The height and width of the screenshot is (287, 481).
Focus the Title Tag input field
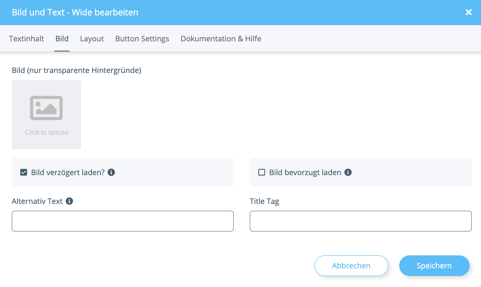click(360, 221)
